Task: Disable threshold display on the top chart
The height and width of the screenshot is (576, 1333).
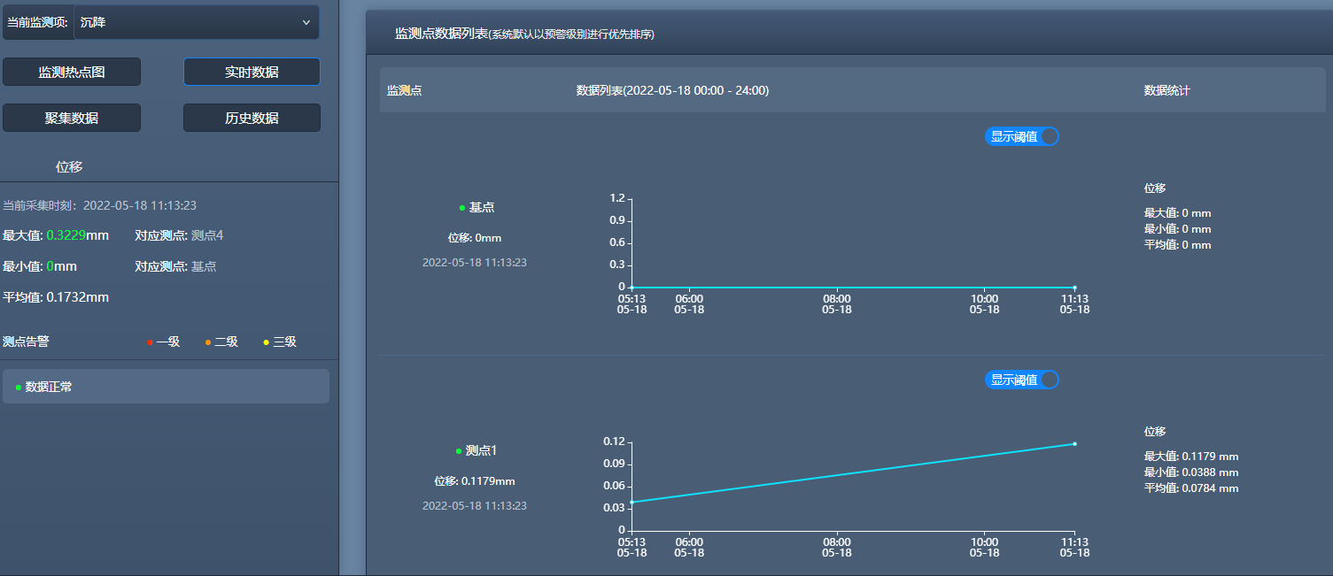Action: 1049,136
